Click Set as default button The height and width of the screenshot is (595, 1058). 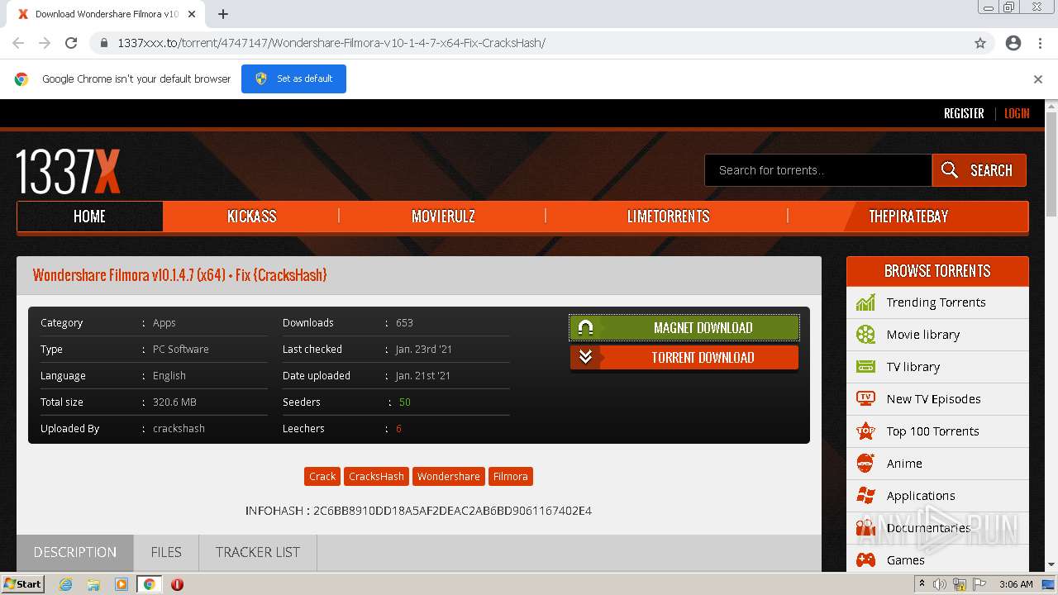[x=293, y=79]
